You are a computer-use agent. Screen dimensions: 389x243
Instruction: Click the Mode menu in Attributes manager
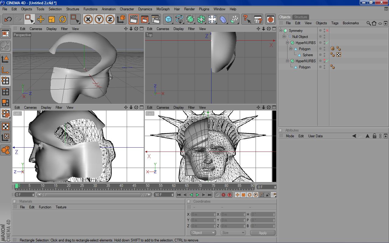click(290, 136)
